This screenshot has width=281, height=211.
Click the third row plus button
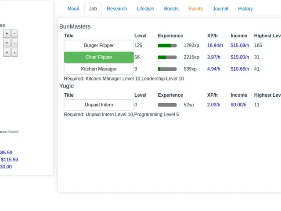7,52
